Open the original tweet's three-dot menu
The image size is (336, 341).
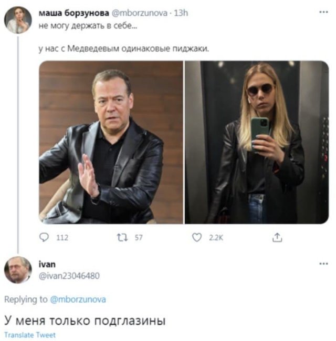coord(323,12)
